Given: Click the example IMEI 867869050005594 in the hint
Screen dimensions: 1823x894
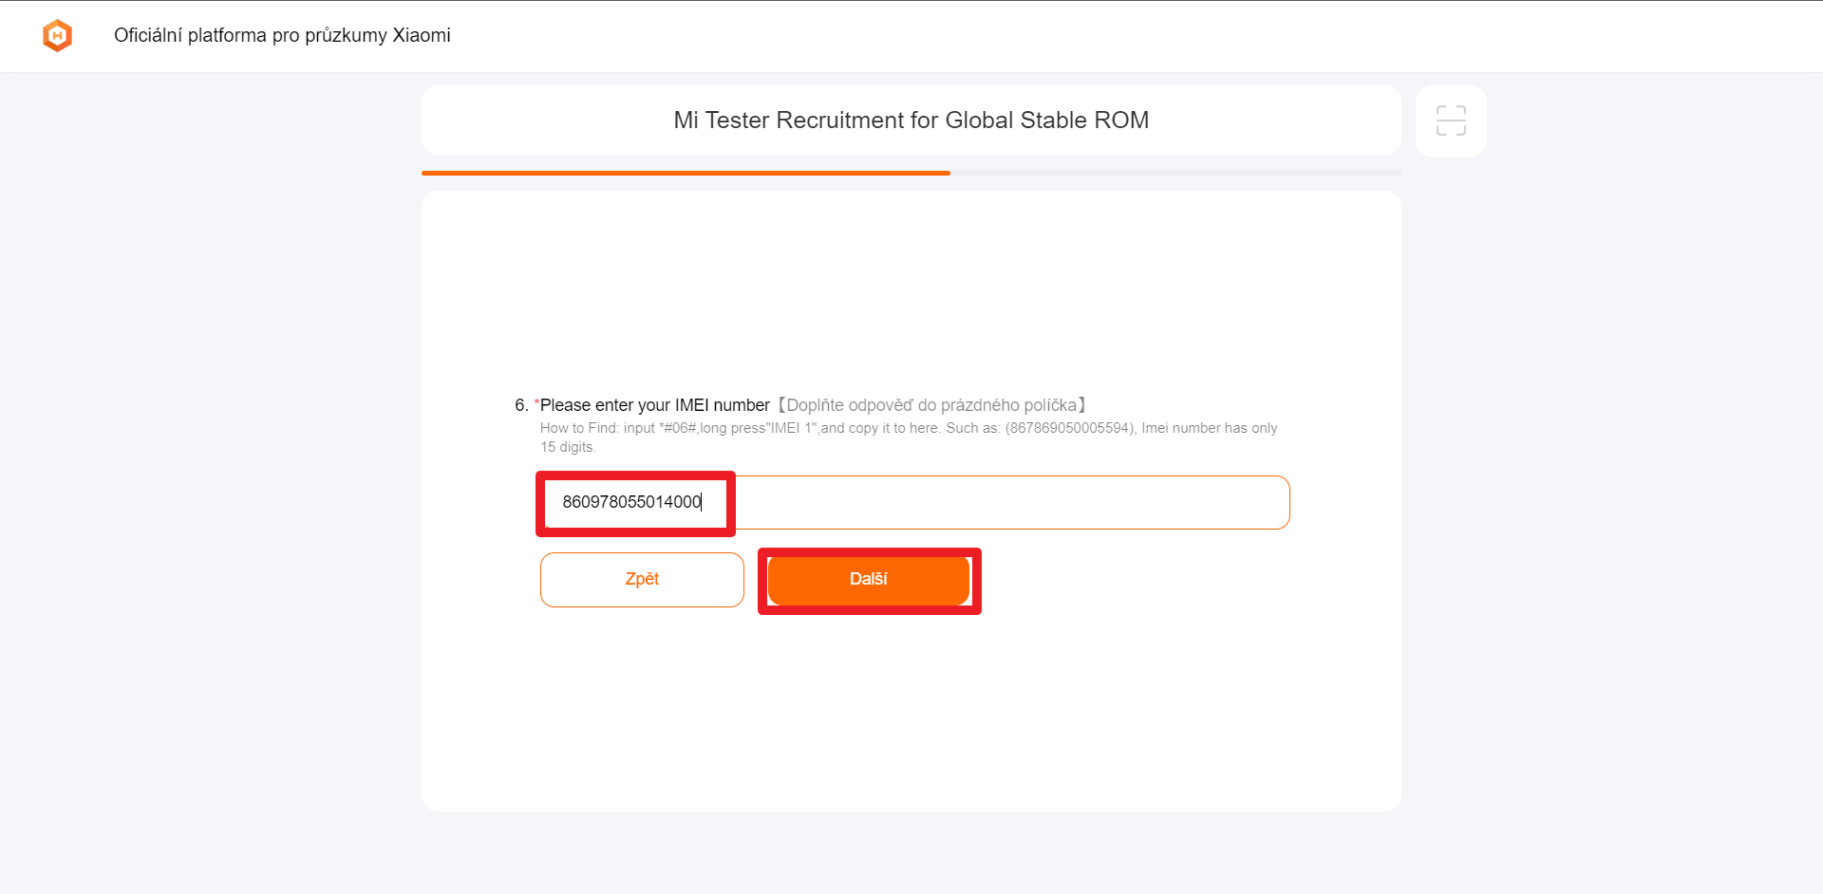Looking at the screenshot, I should pyautogui.click(x=1070, y=428).
